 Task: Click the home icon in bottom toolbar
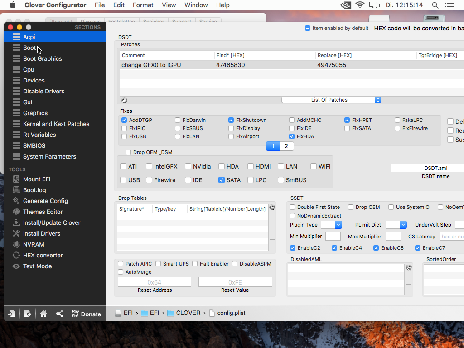(x=43, y=314)
